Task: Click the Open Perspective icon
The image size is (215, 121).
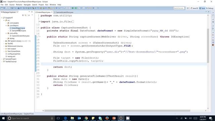Action: (188, 8)
